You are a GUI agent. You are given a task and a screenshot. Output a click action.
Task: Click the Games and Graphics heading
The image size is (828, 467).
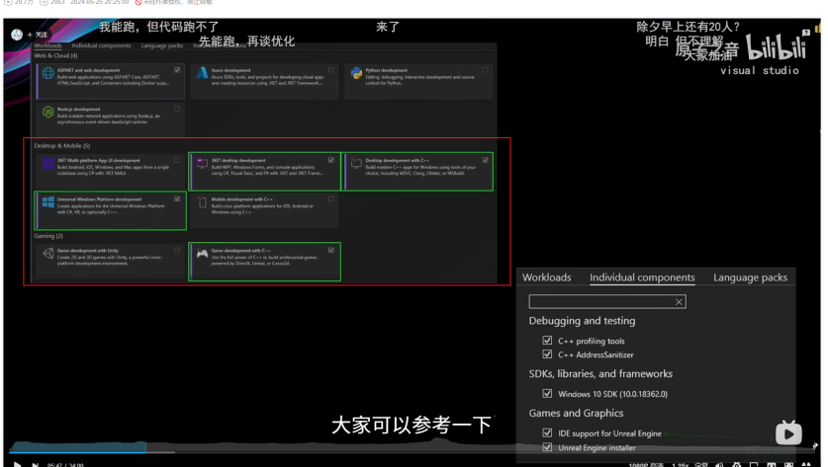pos(576,414)
